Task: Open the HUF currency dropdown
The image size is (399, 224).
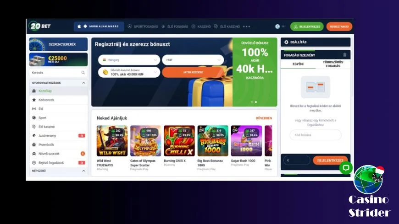Action: pos(193,60)
